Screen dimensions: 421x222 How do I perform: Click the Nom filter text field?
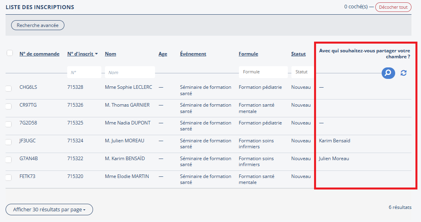pos(130,73)
